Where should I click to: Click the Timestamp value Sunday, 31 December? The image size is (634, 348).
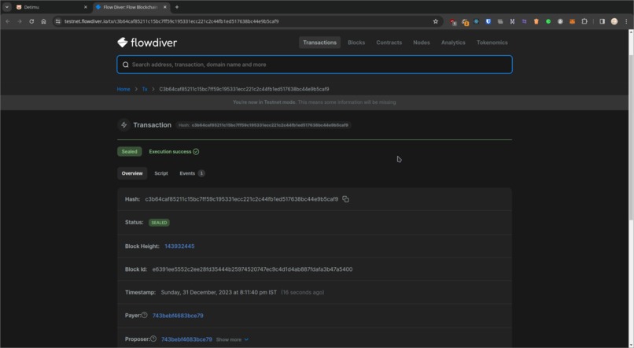click(219, 292)
